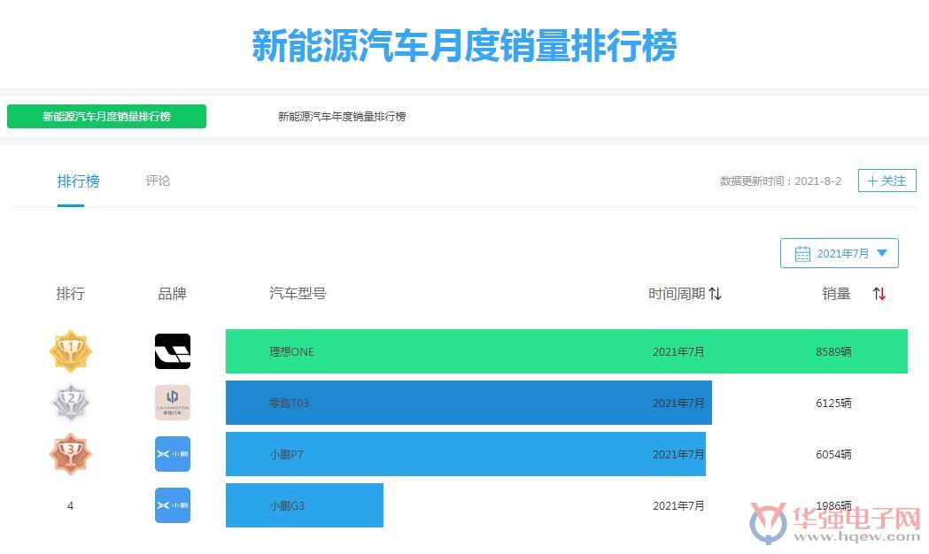Click the page title 新能源汽车月度销量排行榜
Screen dimensions: 929x554
pos(464,45)
